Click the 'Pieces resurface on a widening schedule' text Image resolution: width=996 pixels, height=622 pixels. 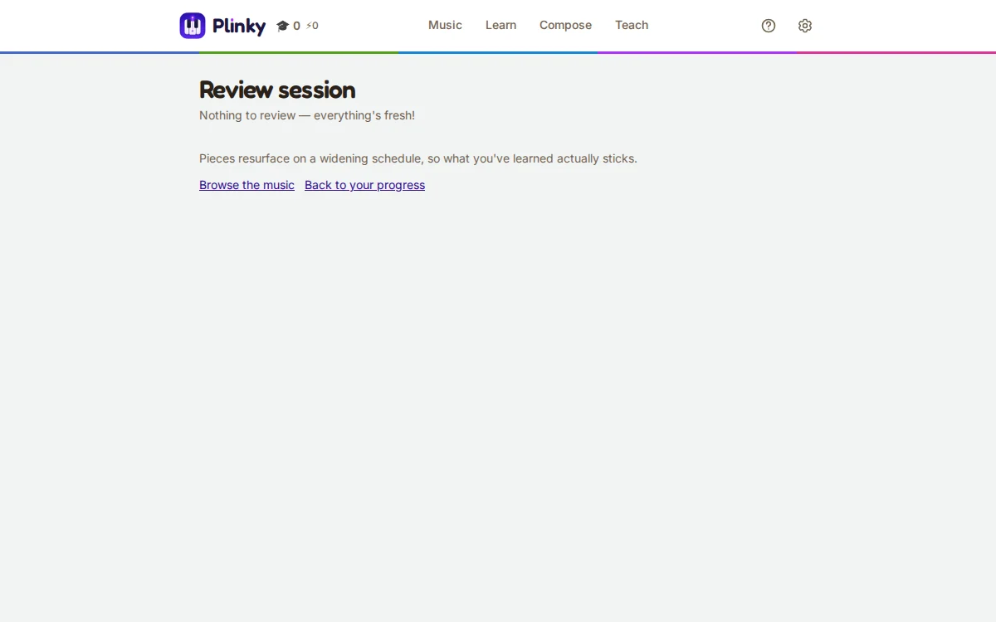418,158
